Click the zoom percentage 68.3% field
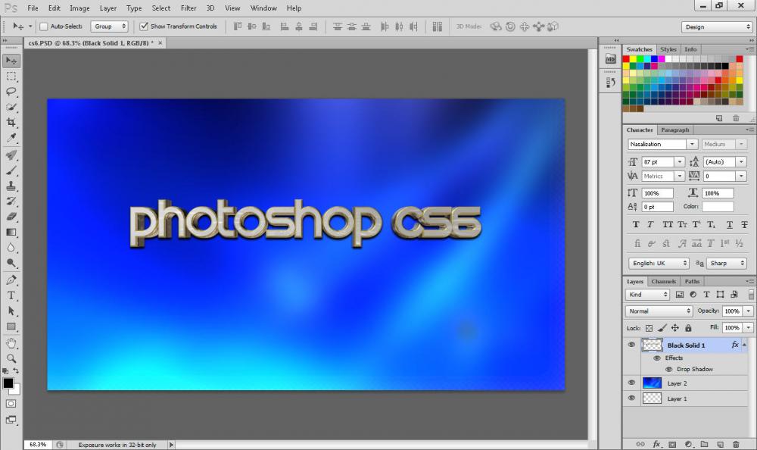This screenshot has height=450, width=757. (x=38, y=445)
